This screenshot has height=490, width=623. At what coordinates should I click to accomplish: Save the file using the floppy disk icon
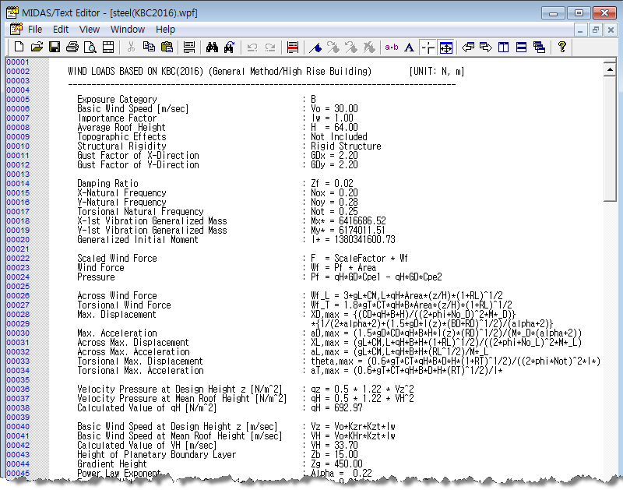pyautogui.click(x=55, y=48)
